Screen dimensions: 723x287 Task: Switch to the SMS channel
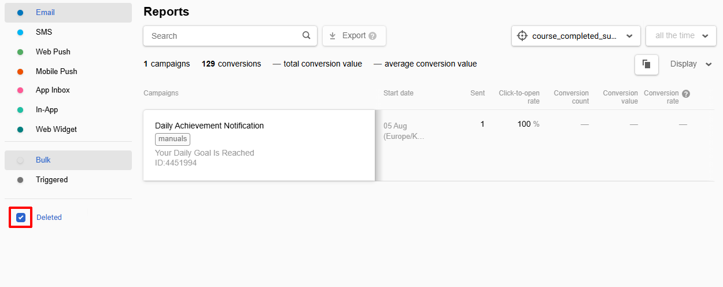pos(44,32)
